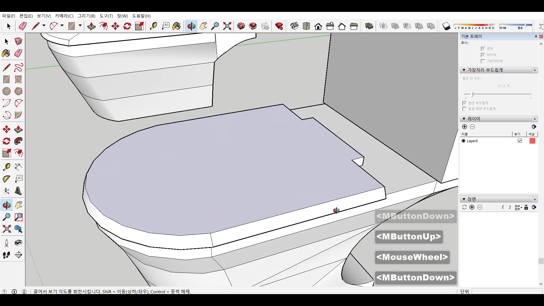Select the Push/Pull tool in top toolbar
544x306 pixels.
coord(91,26)
